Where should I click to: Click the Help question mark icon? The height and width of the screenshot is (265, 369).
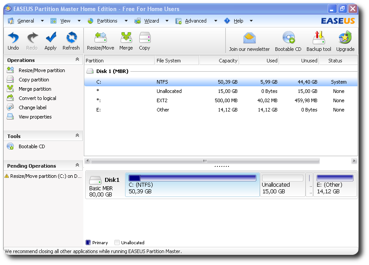click(227, 21)
